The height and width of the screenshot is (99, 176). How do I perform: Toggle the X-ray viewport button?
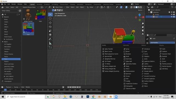coord(131,7)
